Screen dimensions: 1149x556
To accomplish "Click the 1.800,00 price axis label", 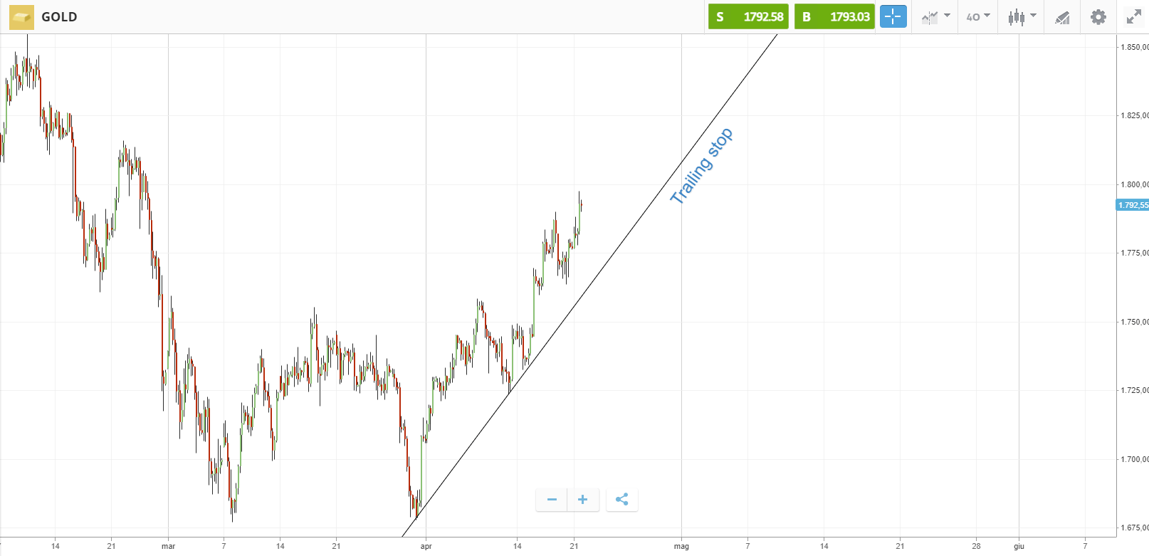I will [1135, 184].
